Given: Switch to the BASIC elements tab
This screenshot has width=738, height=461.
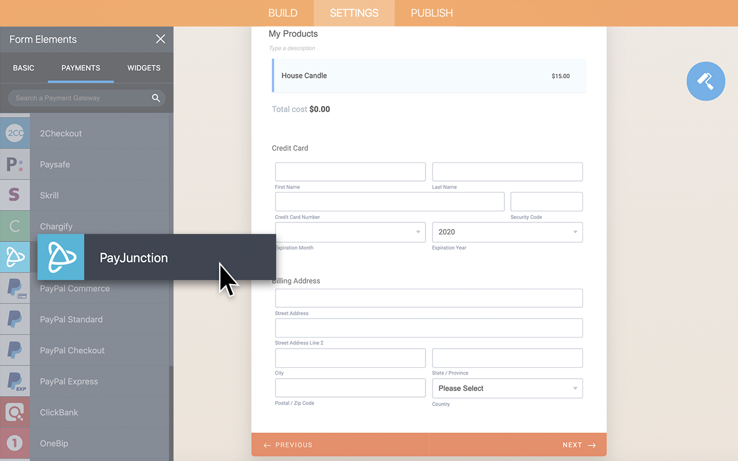Looking at the screenshot, I should coord(24,67).
